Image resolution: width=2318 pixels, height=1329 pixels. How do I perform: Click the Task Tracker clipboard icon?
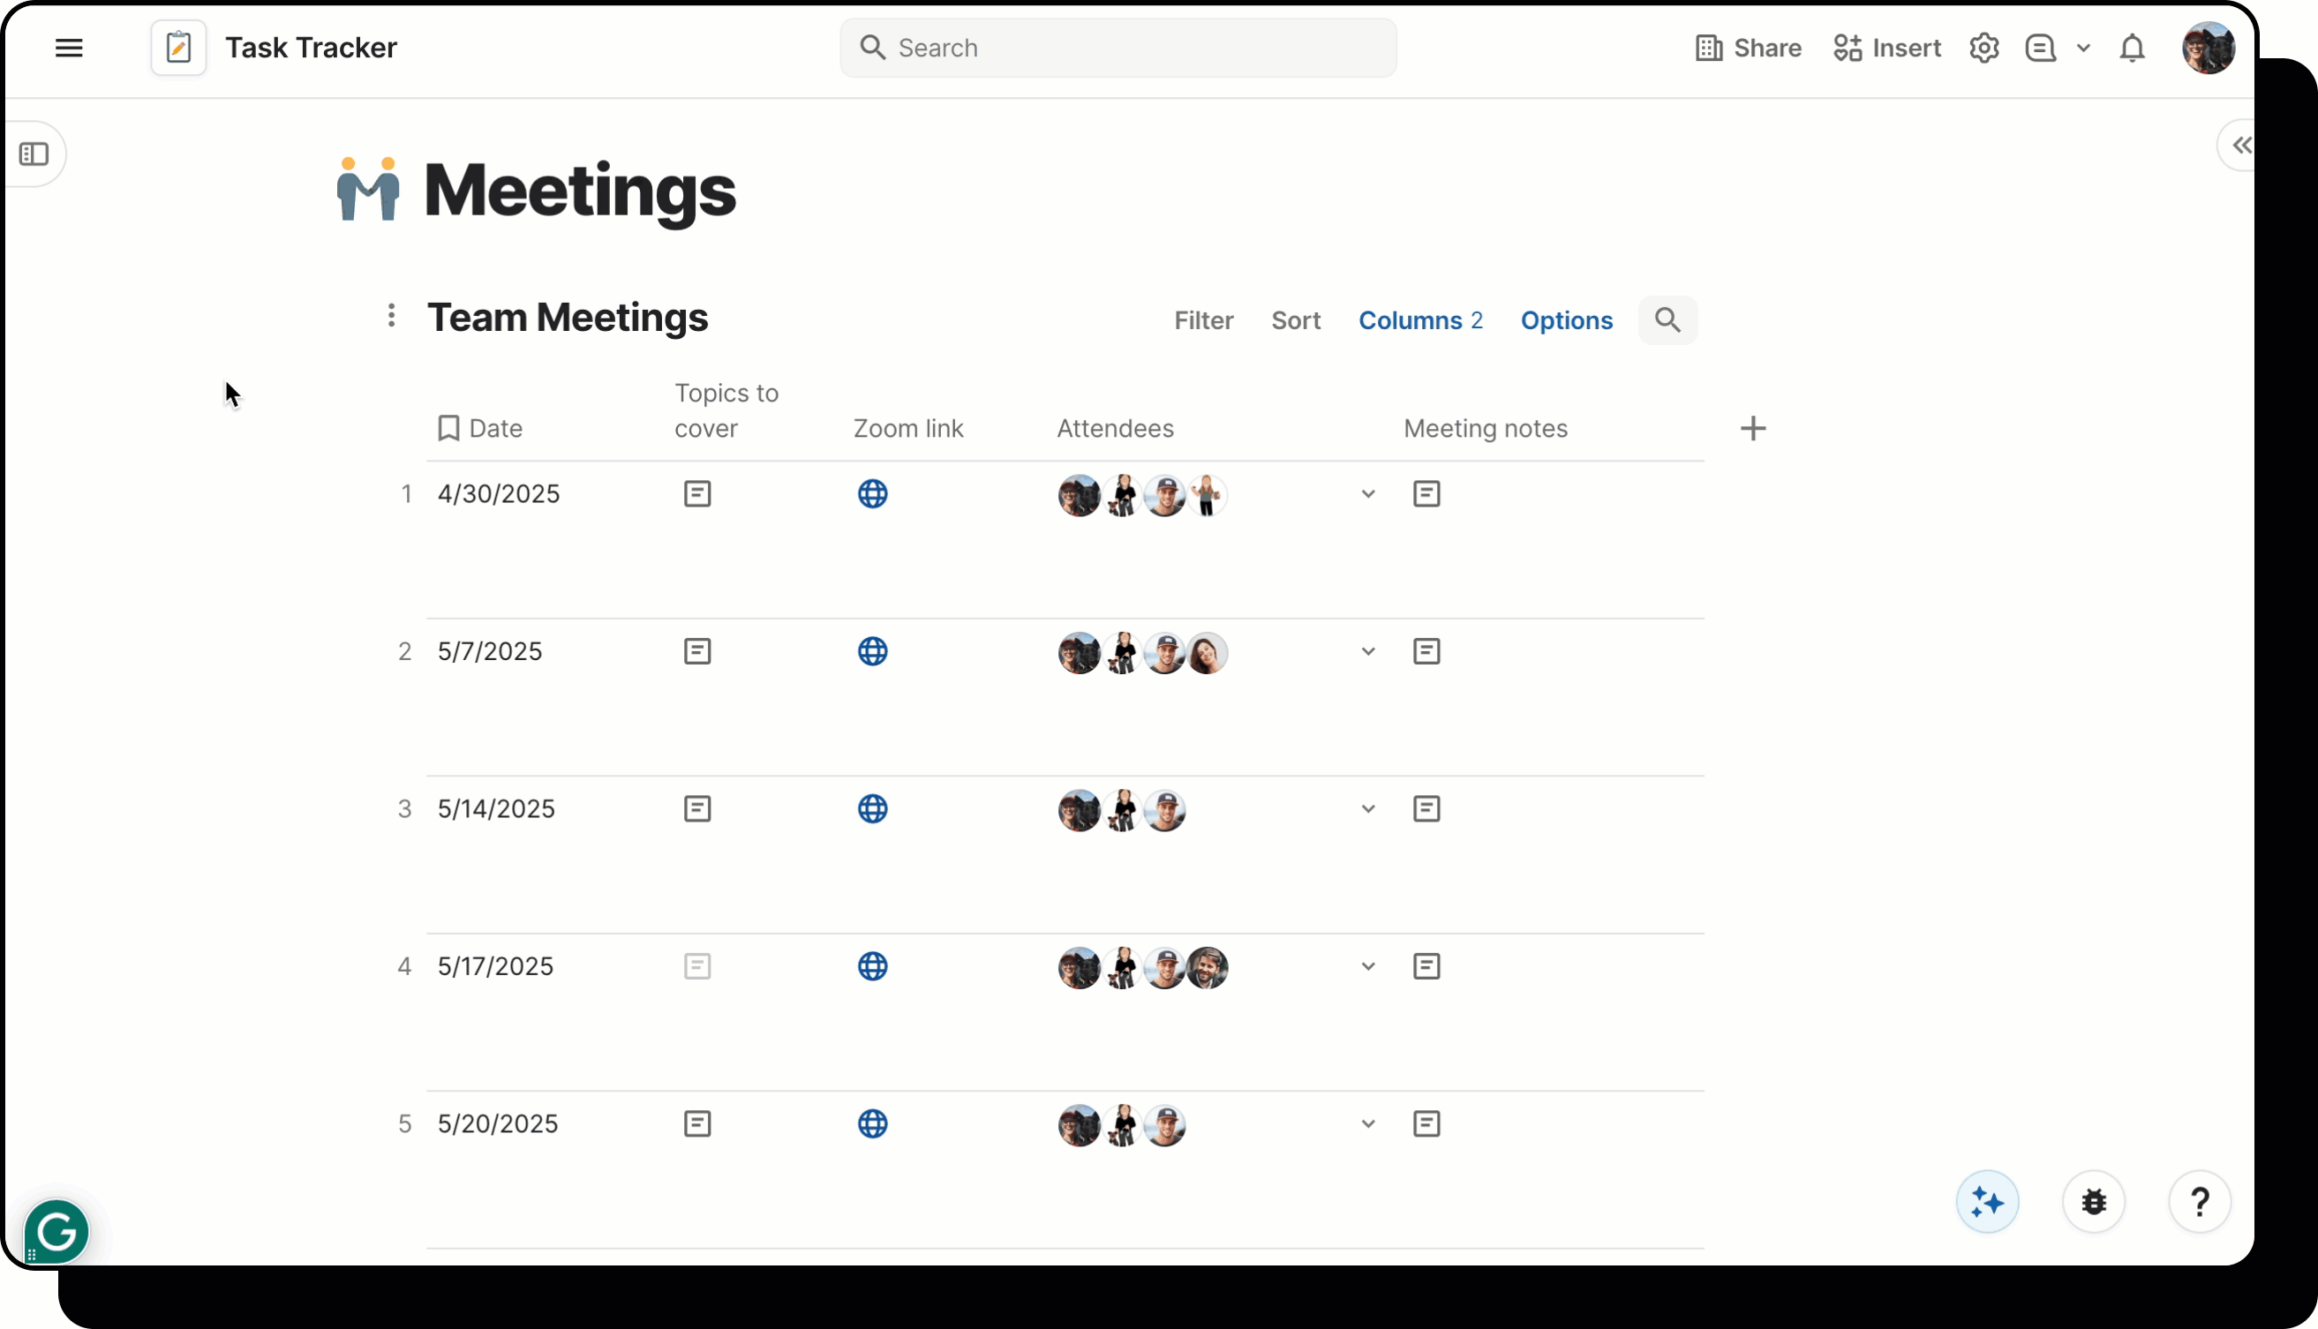[x=178, y=48]
